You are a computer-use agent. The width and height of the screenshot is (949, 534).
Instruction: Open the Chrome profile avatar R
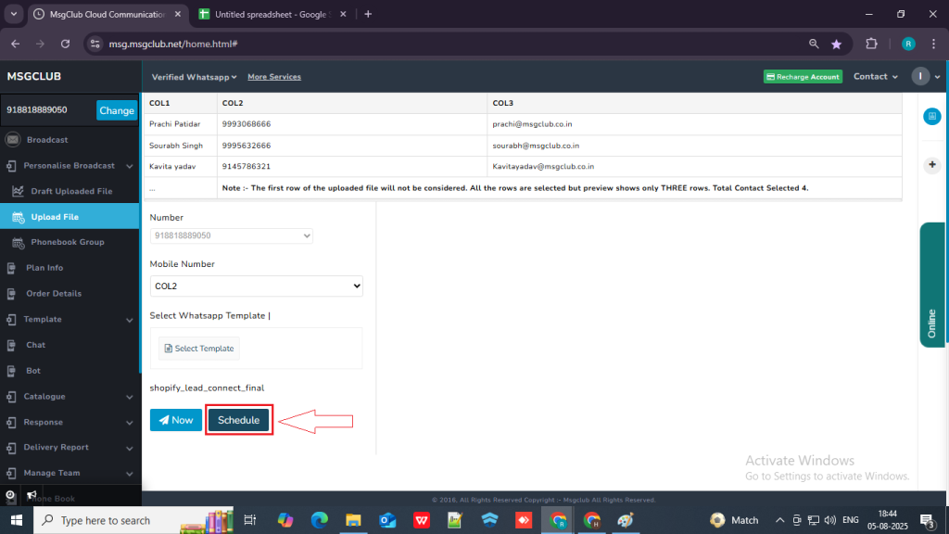coord(908,44)
